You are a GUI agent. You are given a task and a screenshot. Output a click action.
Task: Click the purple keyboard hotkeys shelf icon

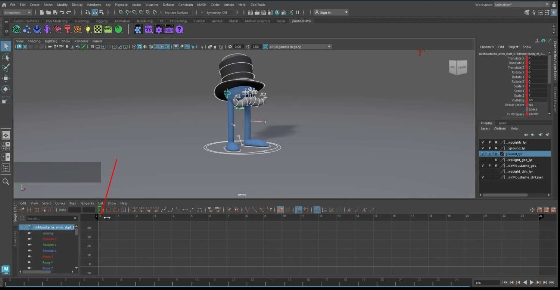click(x=169, y=29)
